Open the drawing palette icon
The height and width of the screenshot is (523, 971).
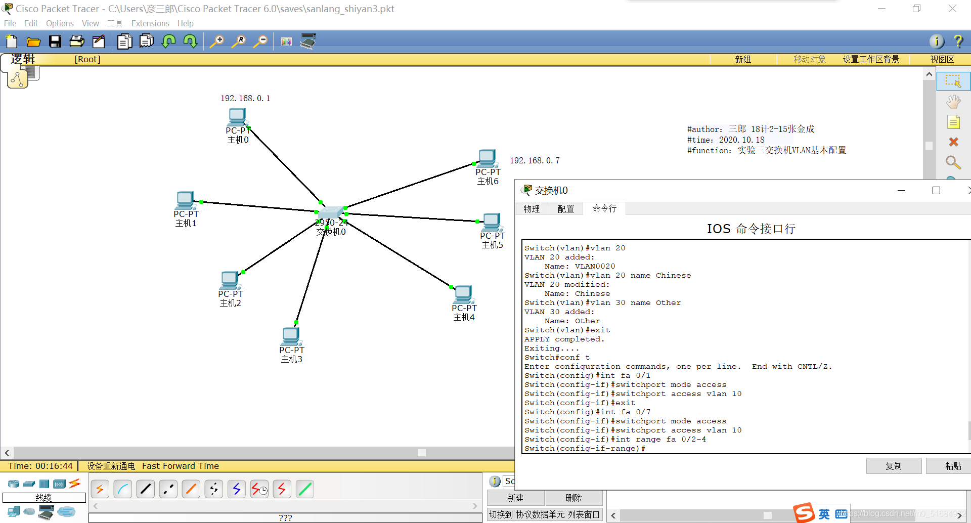286,41
